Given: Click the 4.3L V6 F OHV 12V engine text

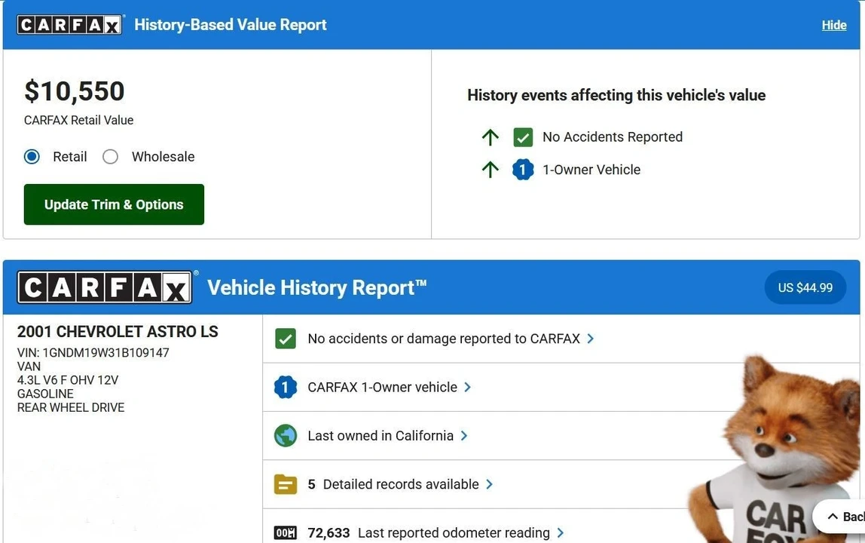Looking at the screenshot, I should tap(68, 380).
